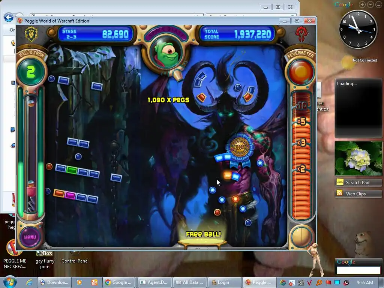Viewport: 384px width, 288px height.
Task: Click the Alliance lion emblem
Action: [31, 34]
